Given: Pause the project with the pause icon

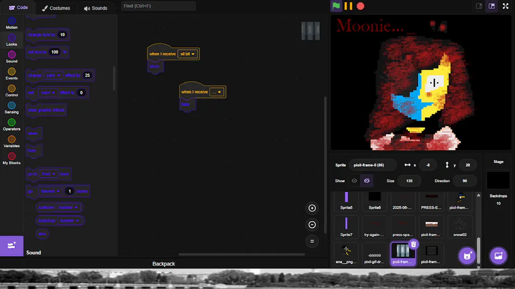Looking at the screenshot, I should [x=348, y=6].
